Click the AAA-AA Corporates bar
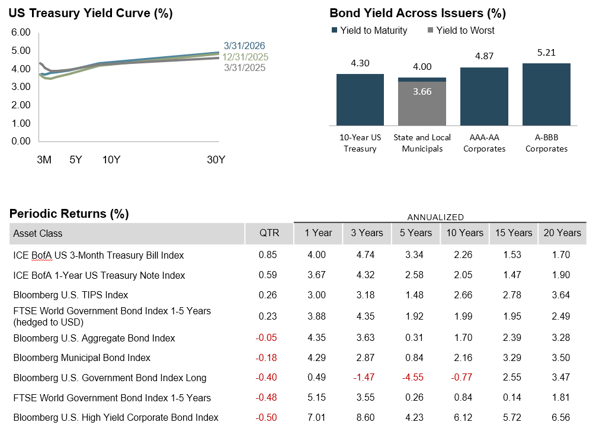The width and height of the screenshot is (596, 435). click(484, 96)
